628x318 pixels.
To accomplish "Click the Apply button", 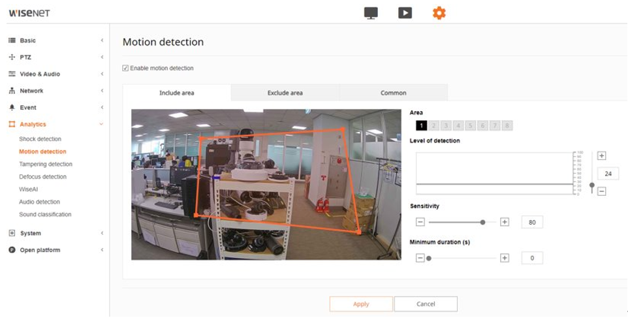I will 361,304.
